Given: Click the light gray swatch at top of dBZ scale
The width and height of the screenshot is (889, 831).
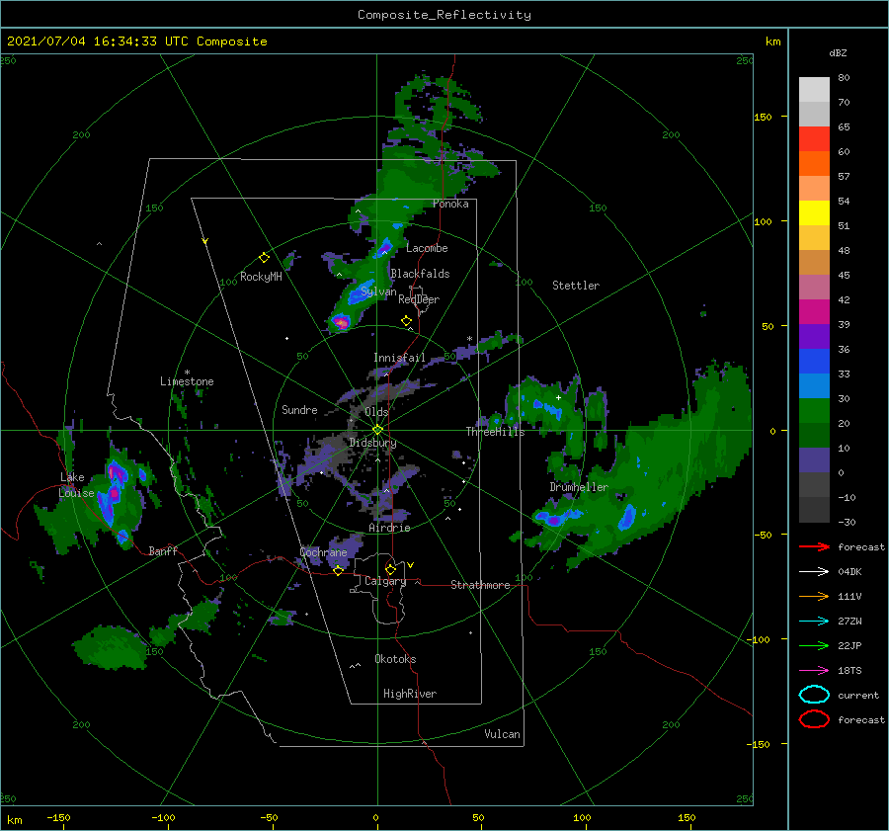Looking at the screenshot, I should pos(814,89).
